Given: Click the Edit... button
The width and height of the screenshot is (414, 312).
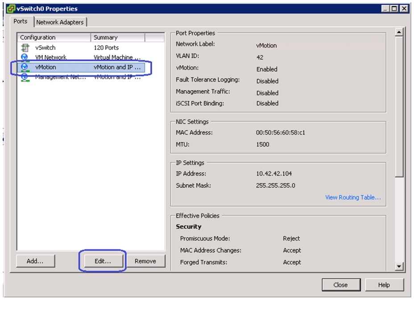Looking at the screenshot, I should pyautogui.click(x=103, y=261).
